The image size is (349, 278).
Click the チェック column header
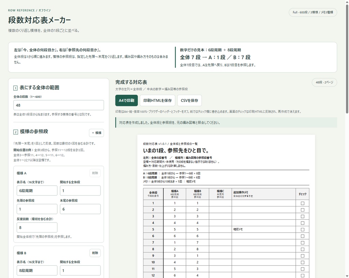(x=303, y=194)
